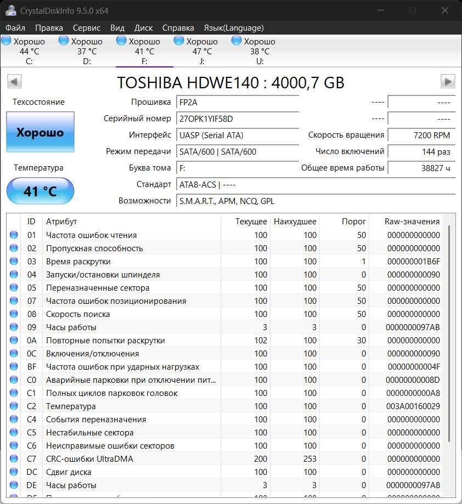Select disk J: tab at 47 °C
This screenshot has height=504, width=462.
[x=202, y=51]
